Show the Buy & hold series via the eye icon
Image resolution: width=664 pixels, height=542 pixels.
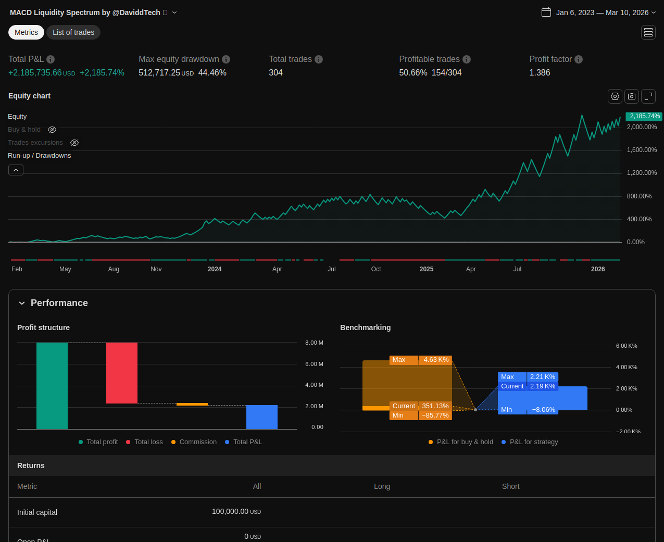coord(52,130)
